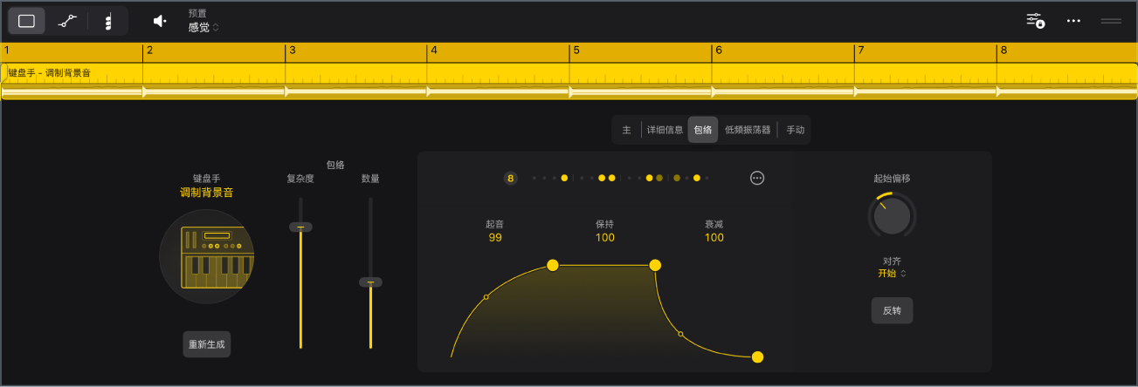This screenshot has width=1138, height=387.
Task: Open the note velocity view icon
Action: pyautogui.click(x=107, y=21)
